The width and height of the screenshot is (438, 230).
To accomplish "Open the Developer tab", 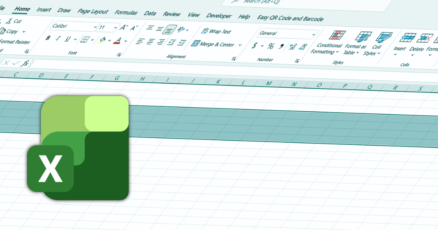I will pos(219,16).
